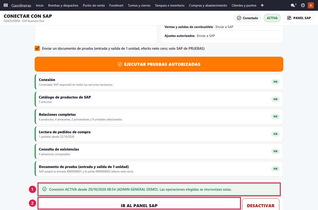Screen dimensions: 318x210
Task: Click OK badge on Consulta de existencias row
Action: click(275, 151)
